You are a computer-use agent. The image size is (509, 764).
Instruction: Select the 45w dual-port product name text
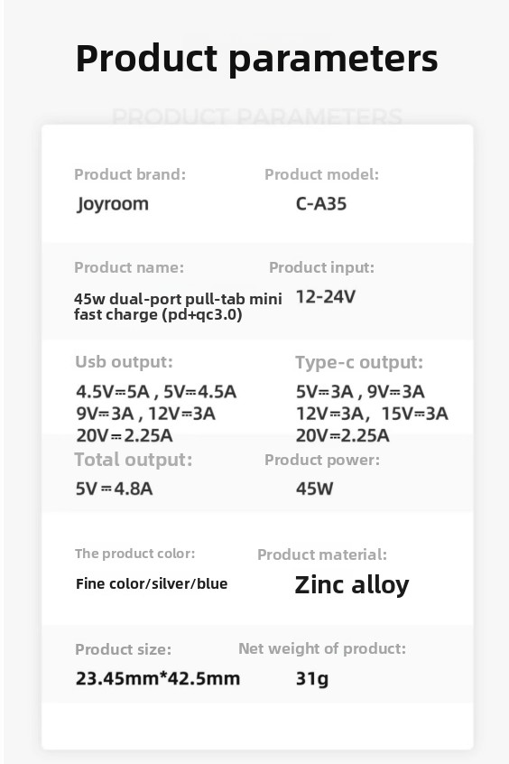coord(178,306)
